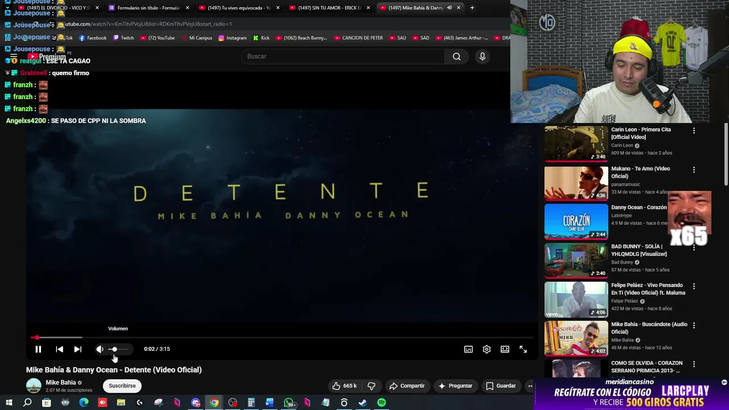Subscribe with the Suscribirse button
The image size is (729, 410).
pyautogui.click(x=122, y=386)
